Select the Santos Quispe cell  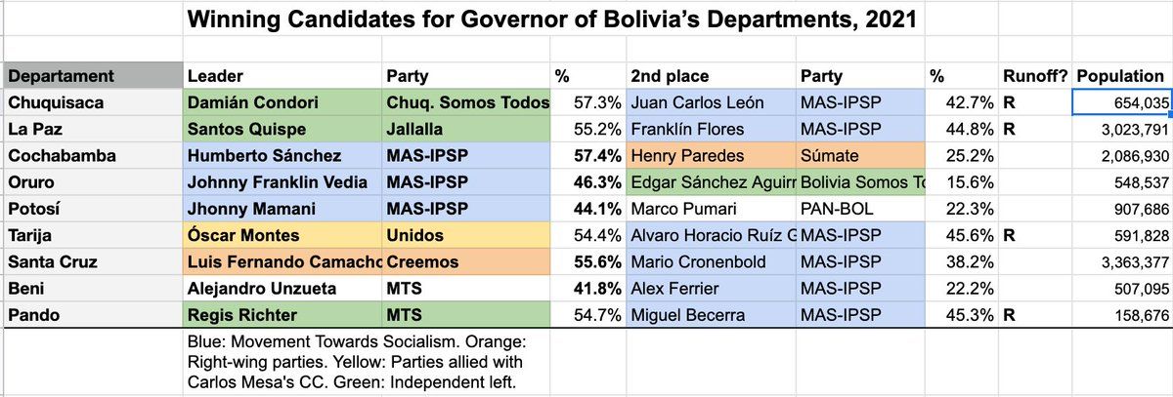pos(282,129)
